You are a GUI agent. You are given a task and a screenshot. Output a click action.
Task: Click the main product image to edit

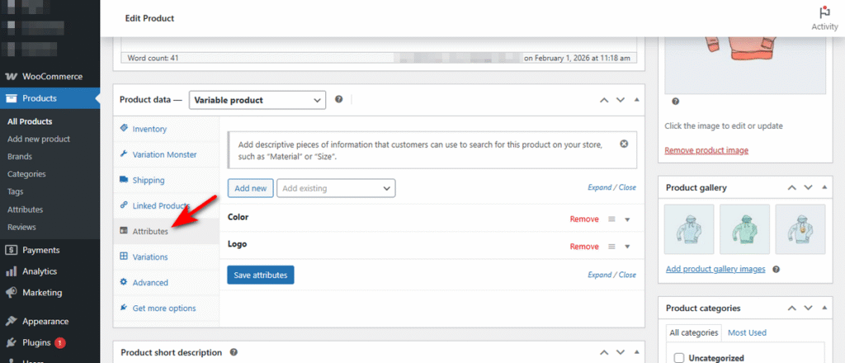pos(745,64)
